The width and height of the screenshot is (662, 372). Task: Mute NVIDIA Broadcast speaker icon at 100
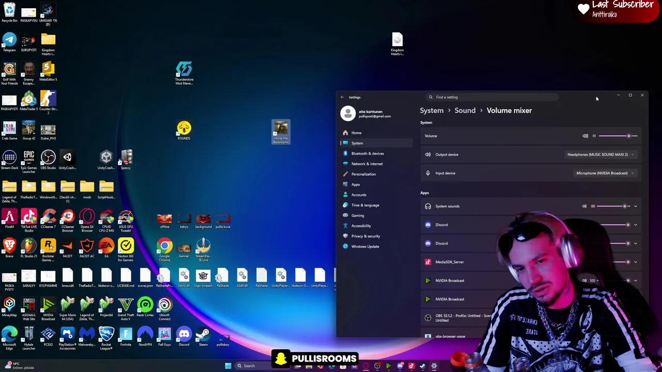[x=584, y=281]
